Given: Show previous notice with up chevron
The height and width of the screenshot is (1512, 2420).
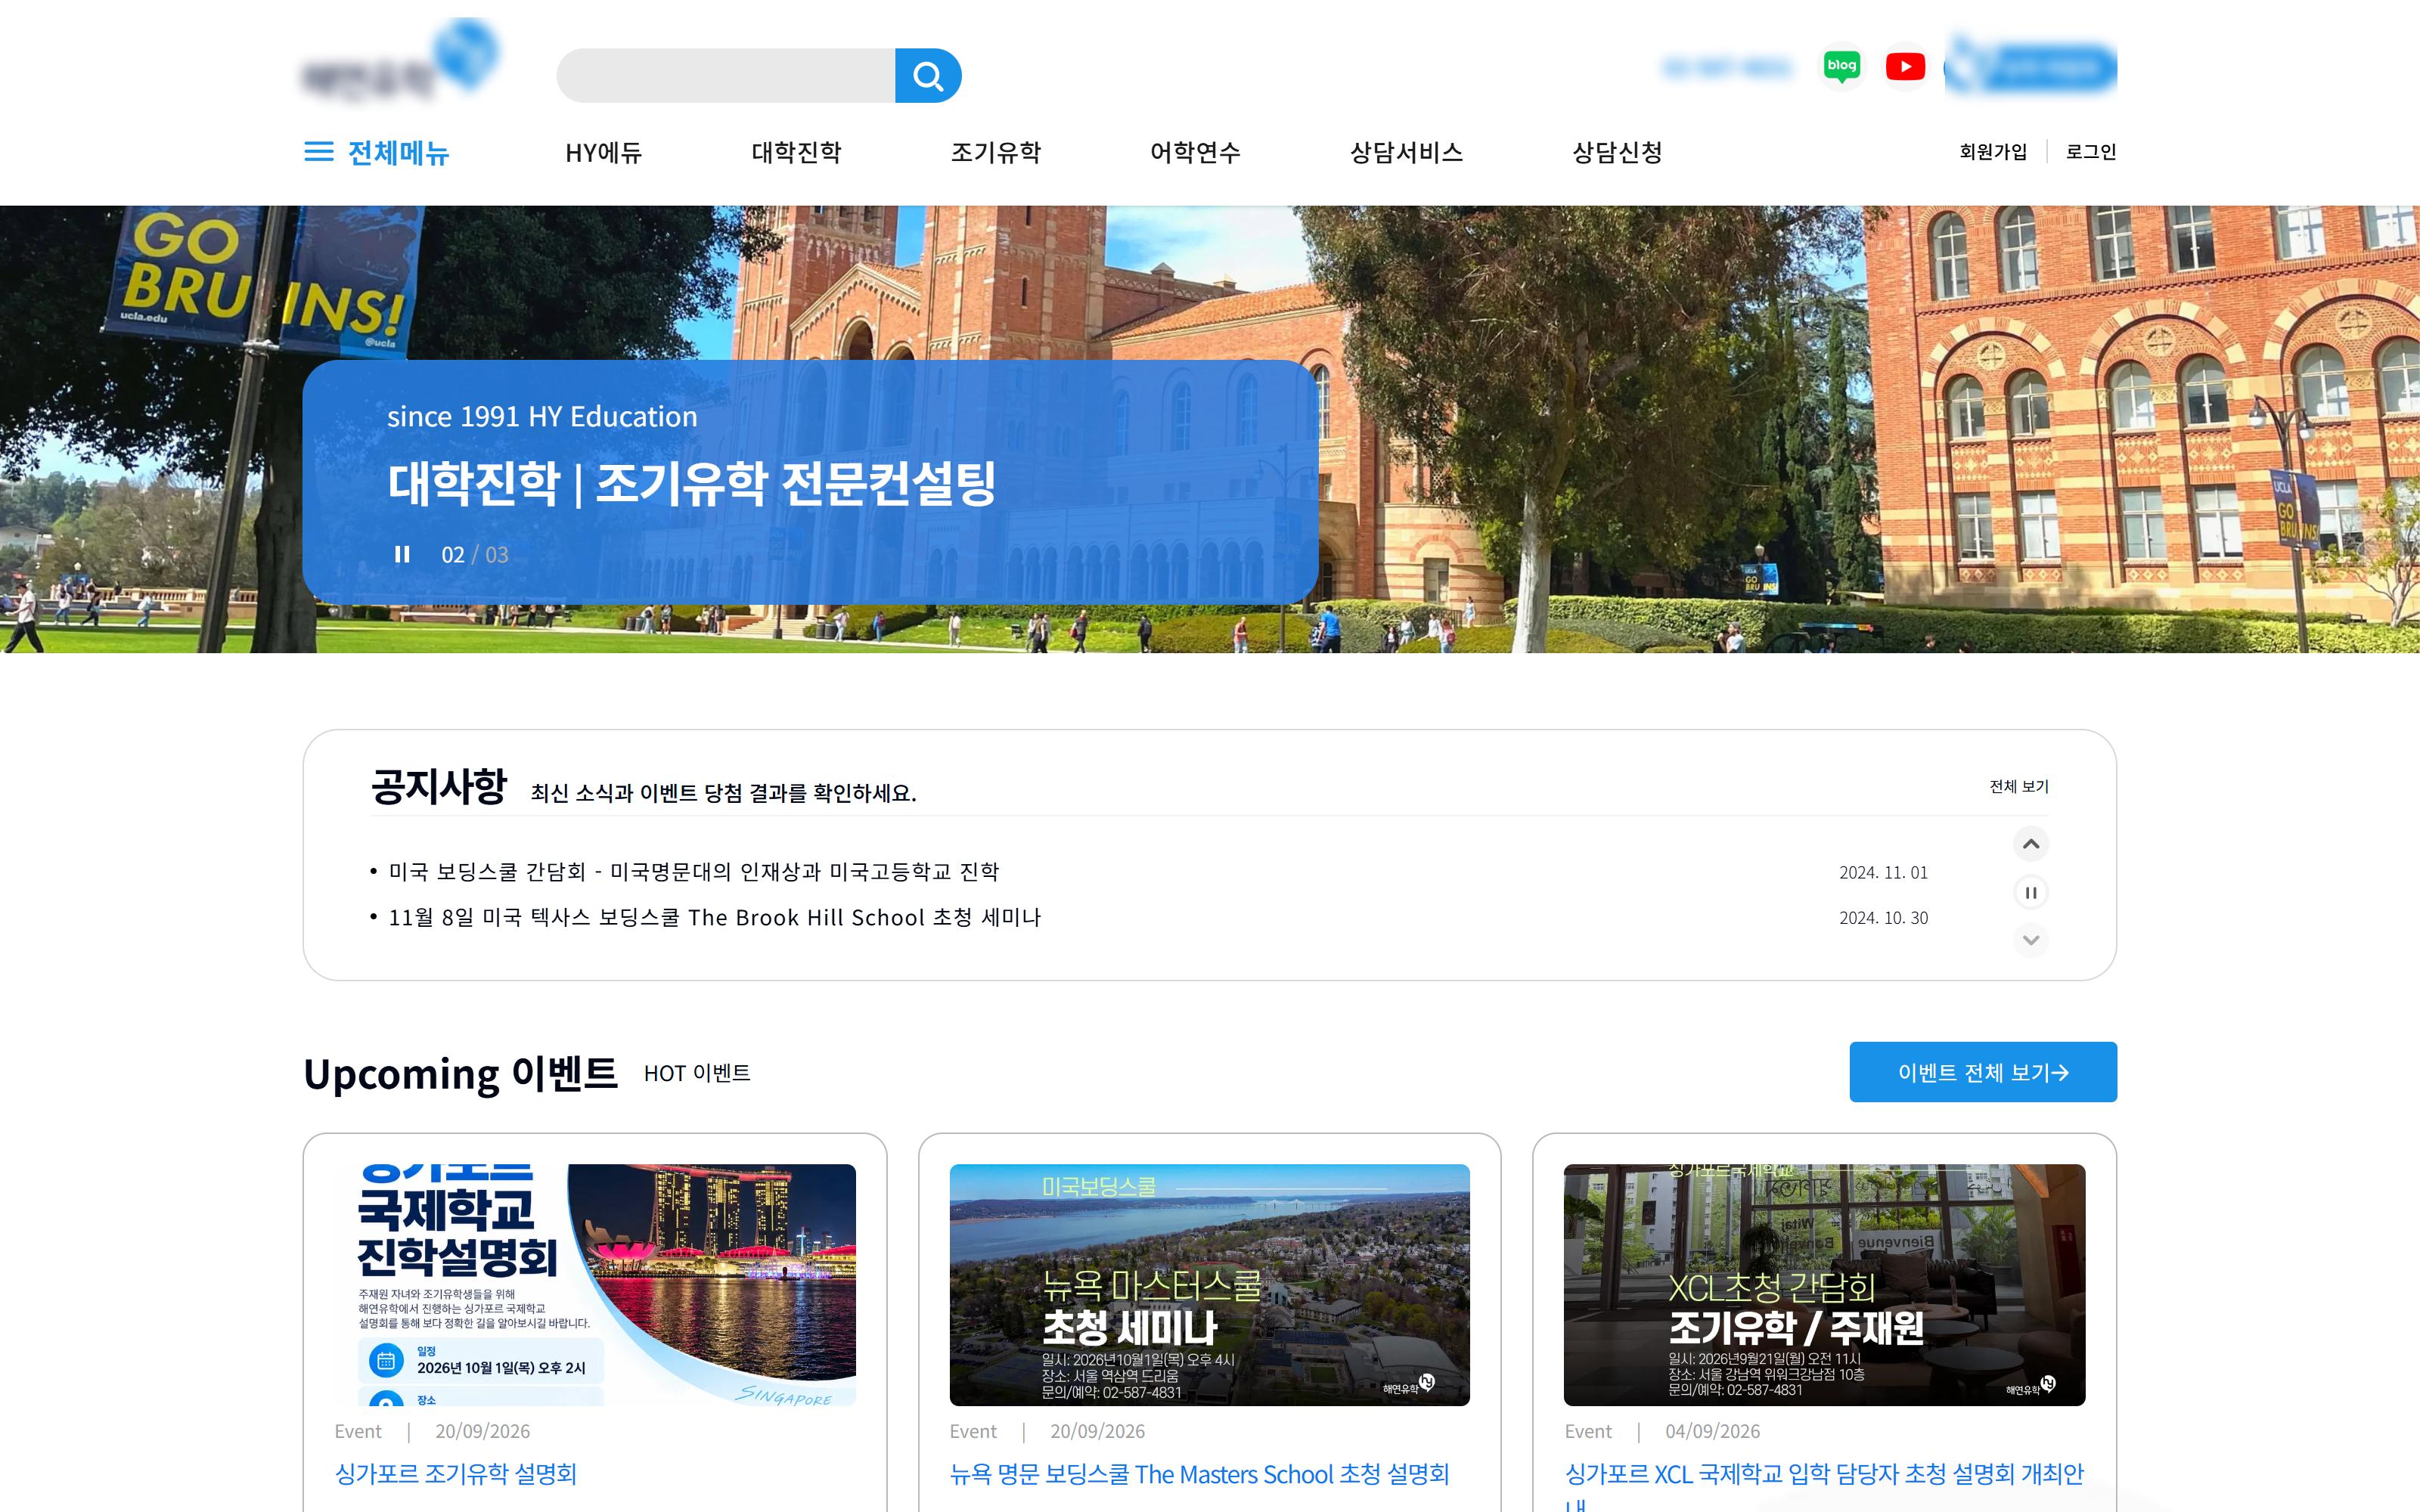Looking at the screenshot, I should (x=2030, y=844).
